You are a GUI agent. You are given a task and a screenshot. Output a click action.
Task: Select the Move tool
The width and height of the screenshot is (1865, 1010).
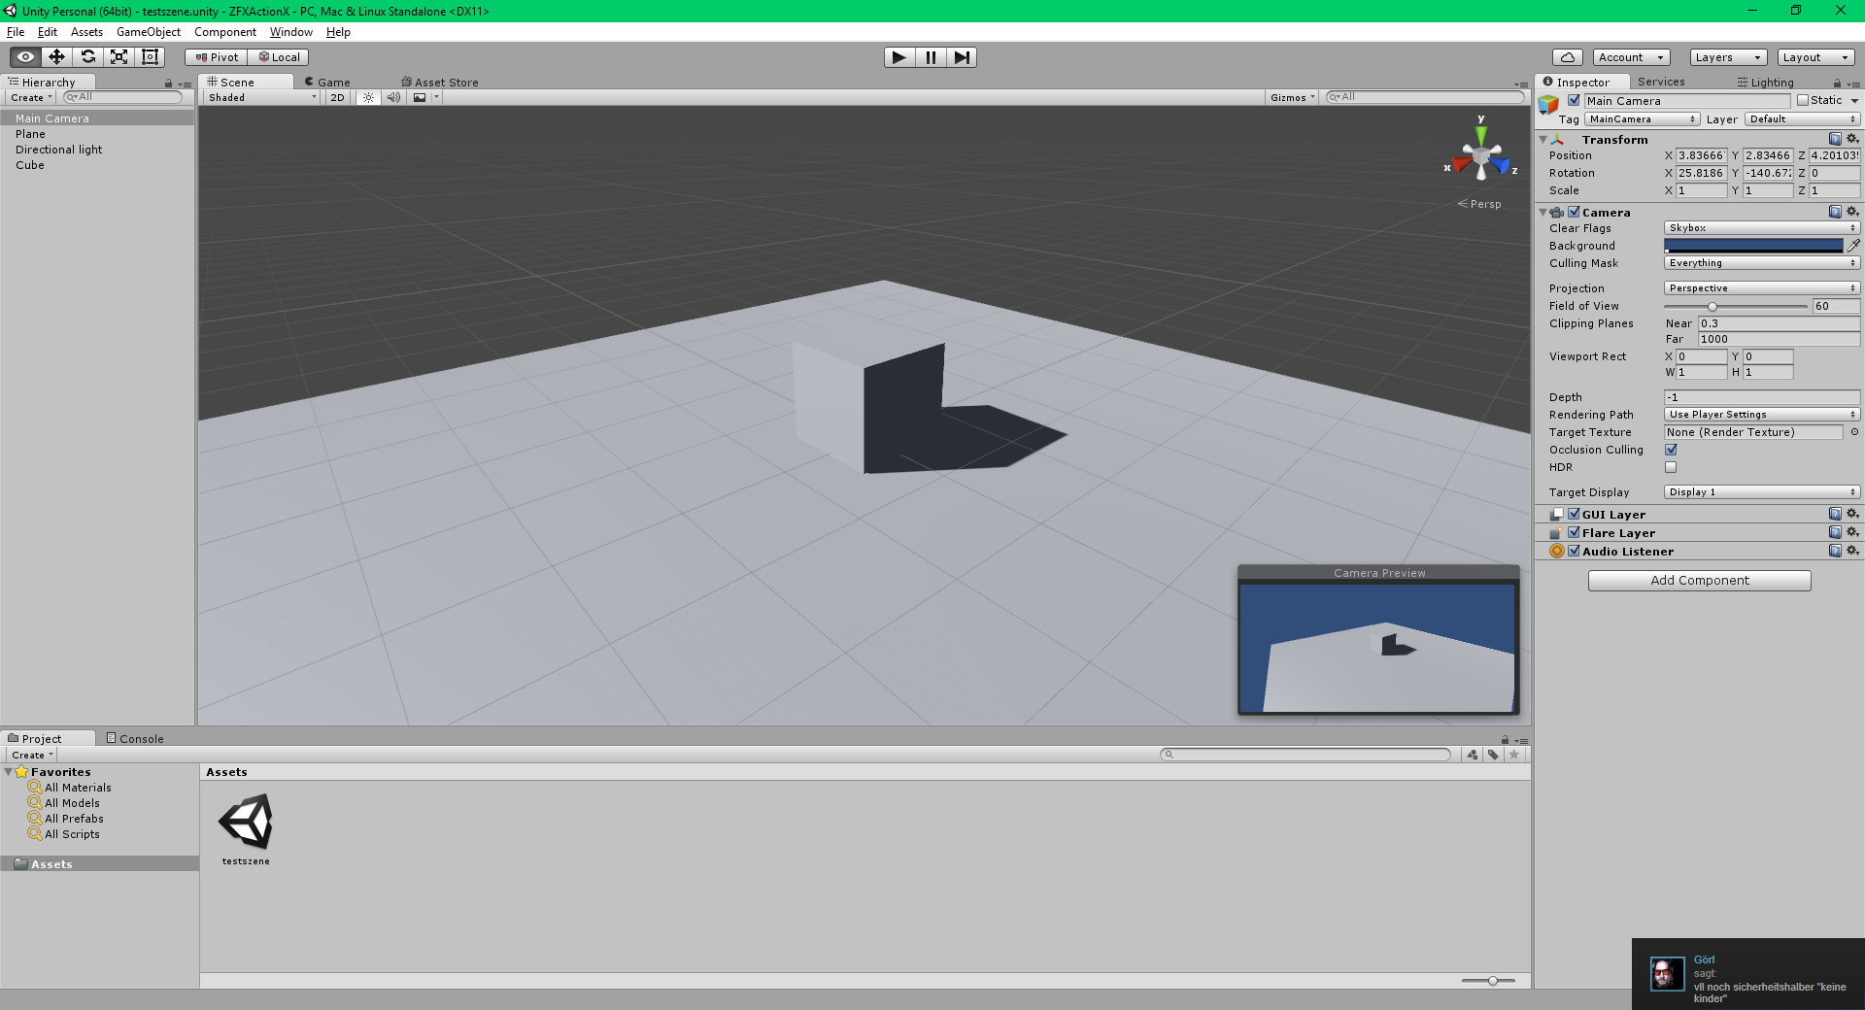point(56,57)
